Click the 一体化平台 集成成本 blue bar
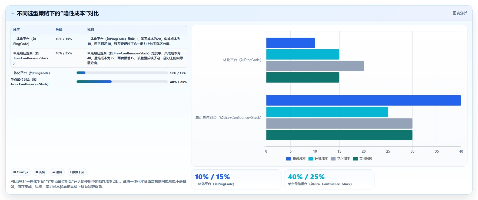This screenshot has height=200, width=478. pyautogui.click(x=291, y=43)
